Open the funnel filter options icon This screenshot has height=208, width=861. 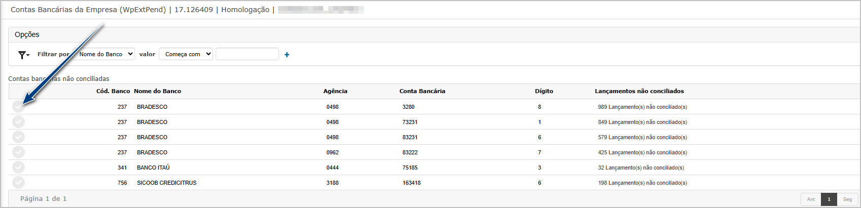(x=23, y=55)
